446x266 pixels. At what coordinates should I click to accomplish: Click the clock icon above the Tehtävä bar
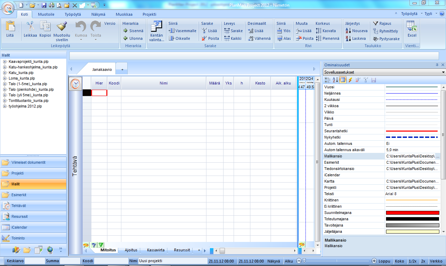pos(75,84)
